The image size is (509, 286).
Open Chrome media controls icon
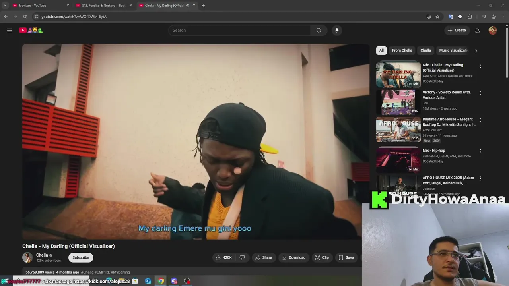[x=484, y=17]
